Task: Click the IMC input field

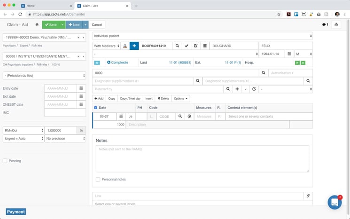Action: (x=65, y=112)
